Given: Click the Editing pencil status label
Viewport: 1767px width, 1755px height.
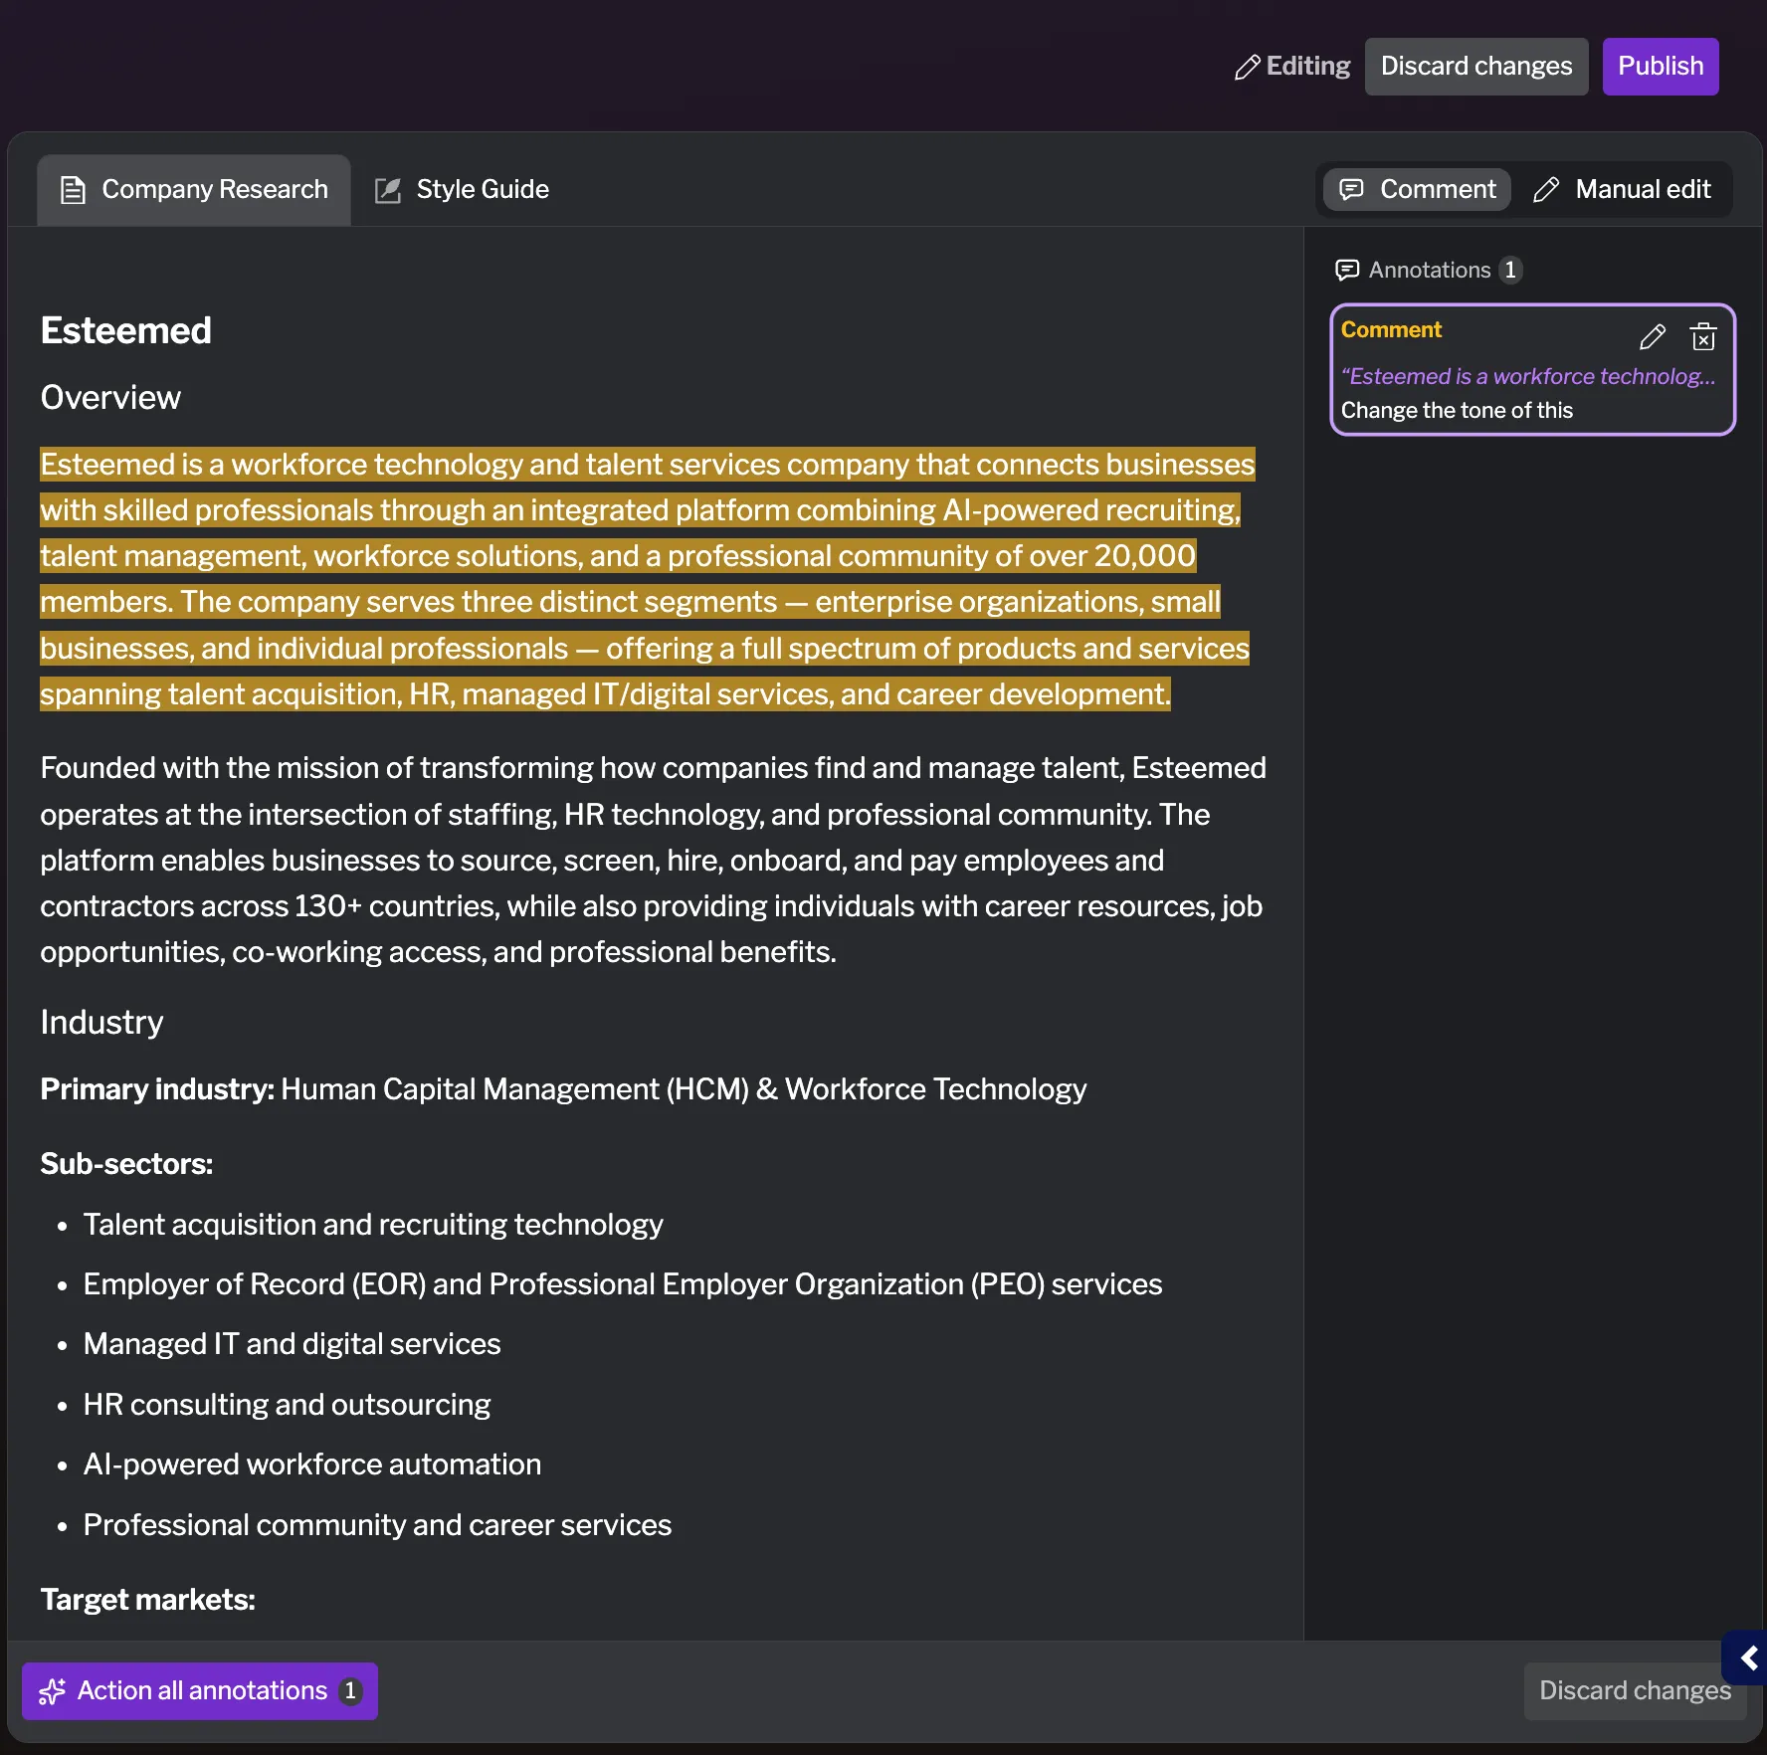Looking at the screenshot, I should pos(1291,67).
